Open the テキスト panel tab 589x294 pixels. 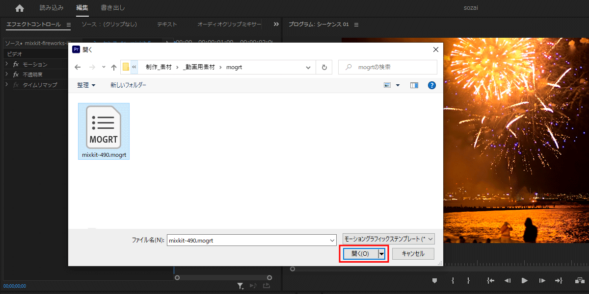[x=166, y=24]
